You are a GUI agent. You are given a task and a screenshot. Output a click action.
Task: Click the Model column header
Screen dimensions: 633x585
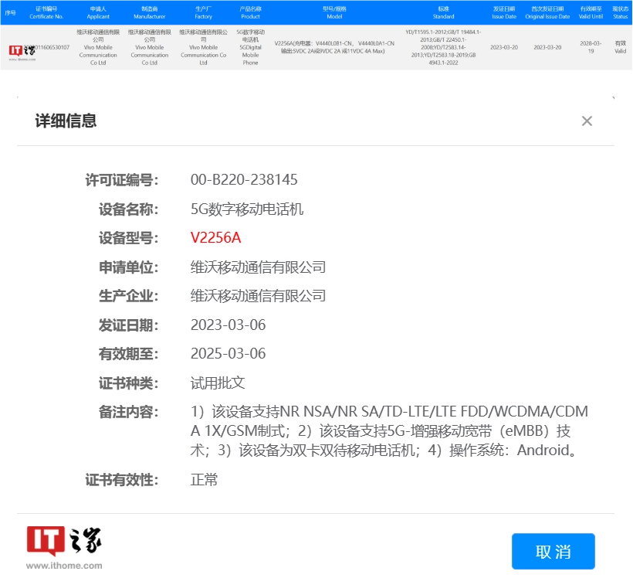334,12
